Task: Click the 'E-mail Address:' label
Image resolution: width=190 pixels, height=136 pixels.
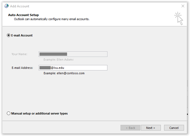Action: (22, 68)
